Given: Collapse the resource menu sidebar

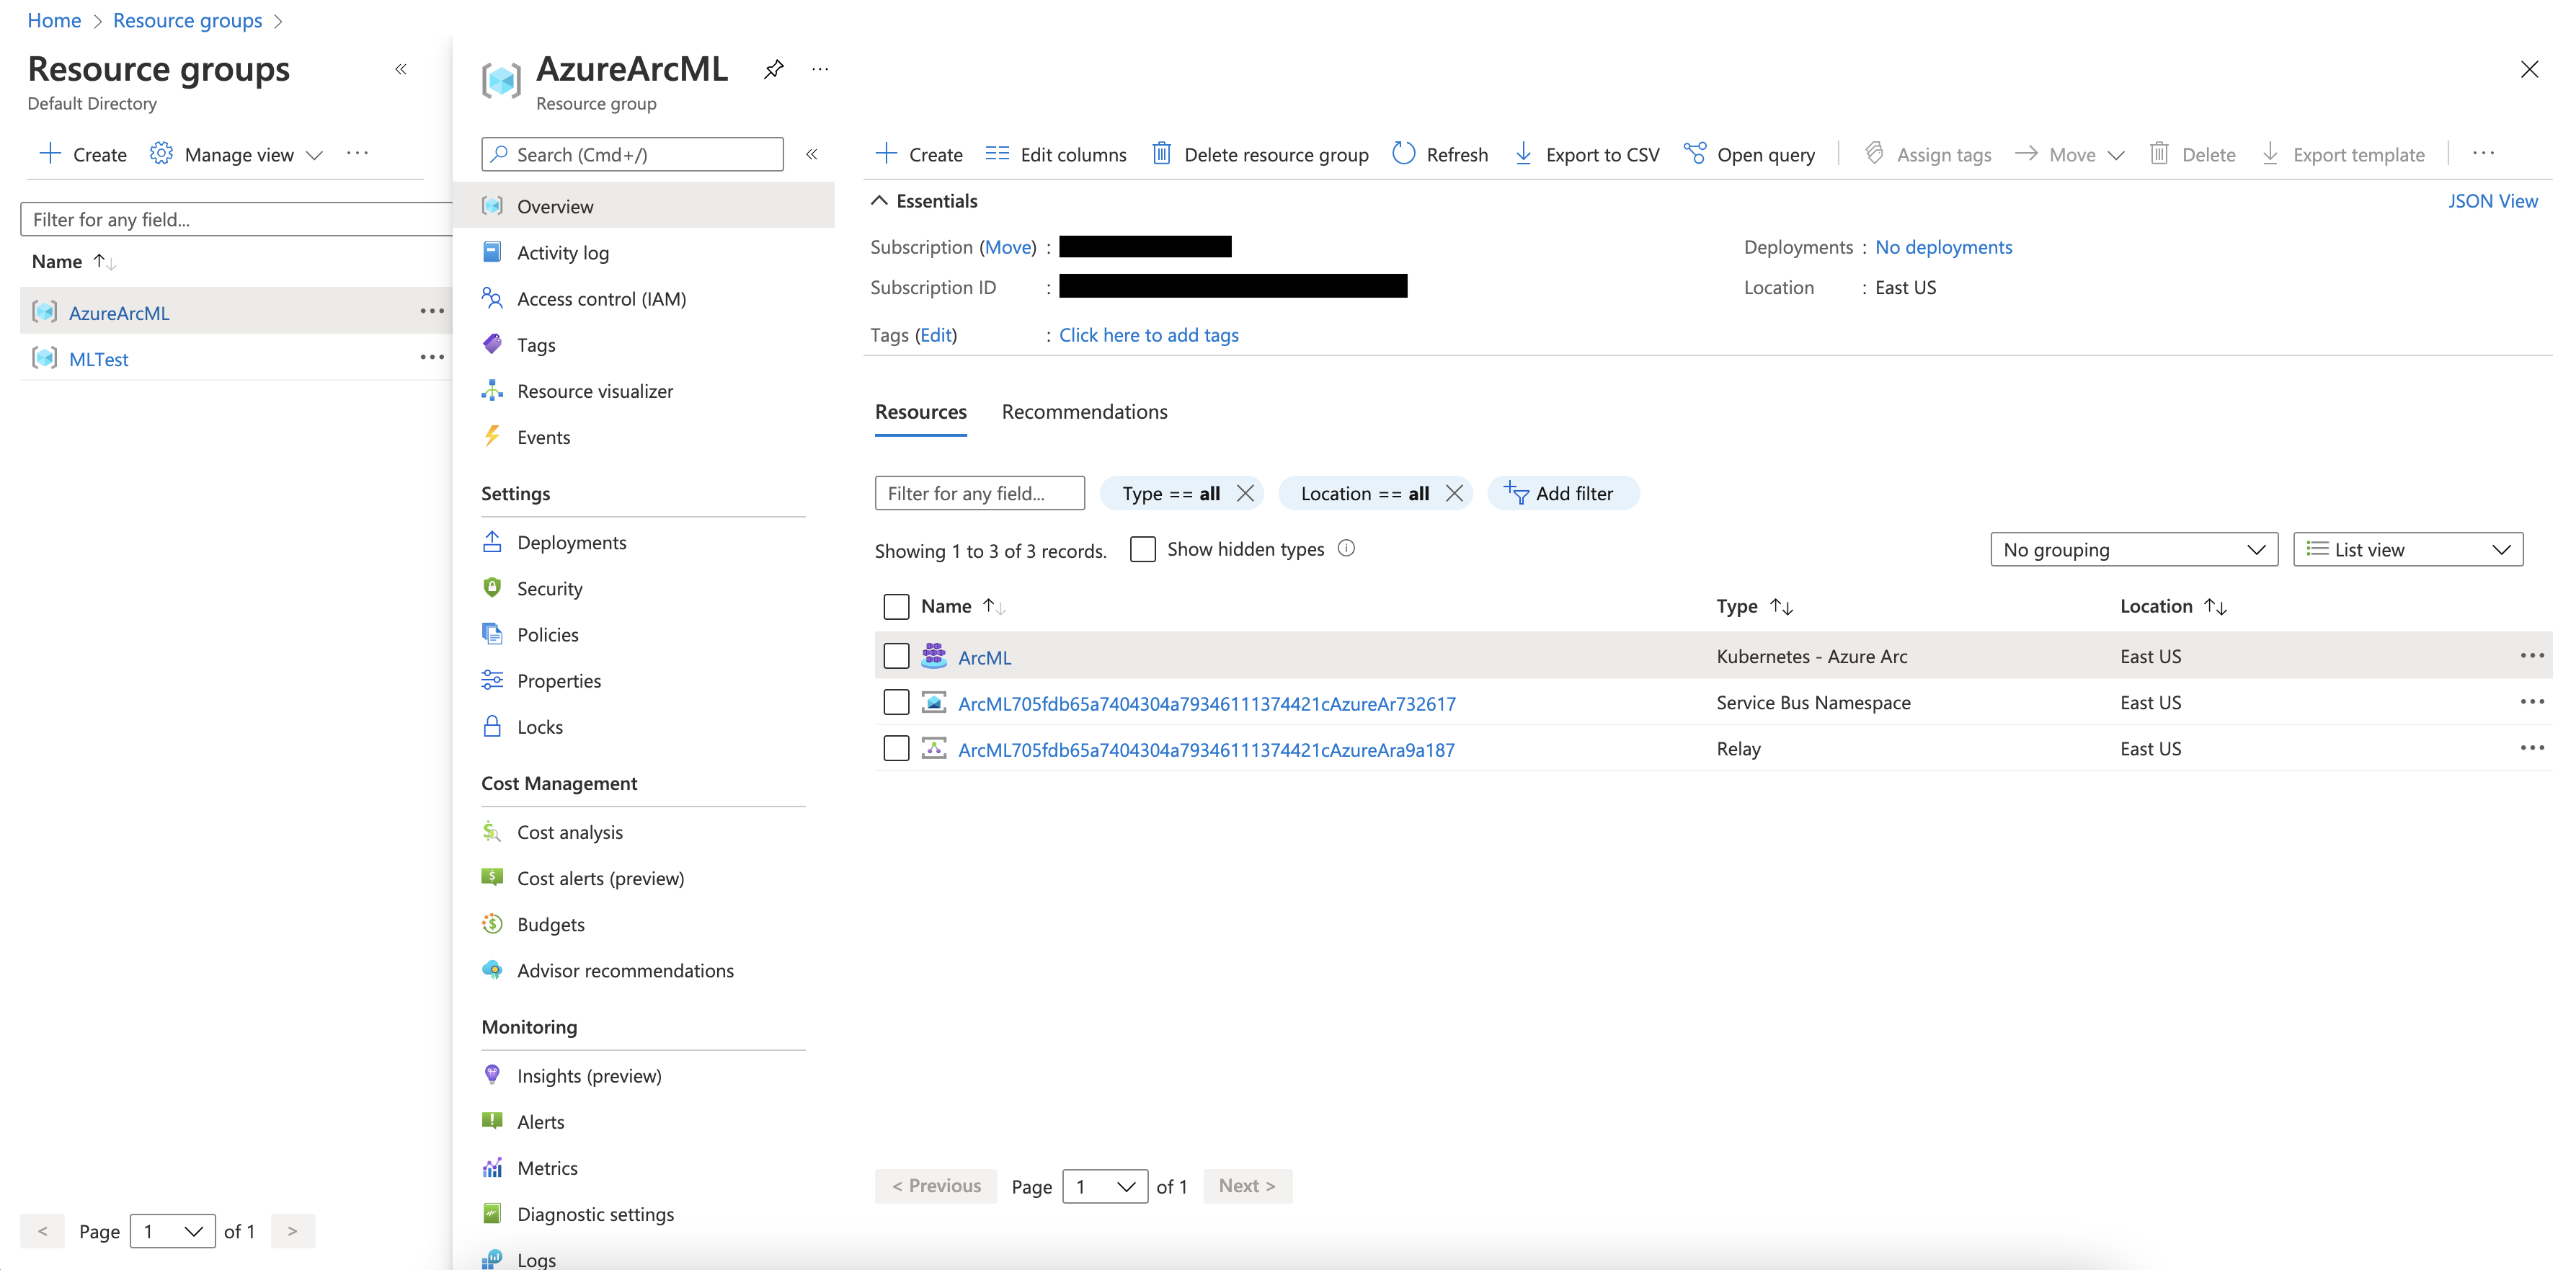Looking at the screenshot, I should 812,154.
